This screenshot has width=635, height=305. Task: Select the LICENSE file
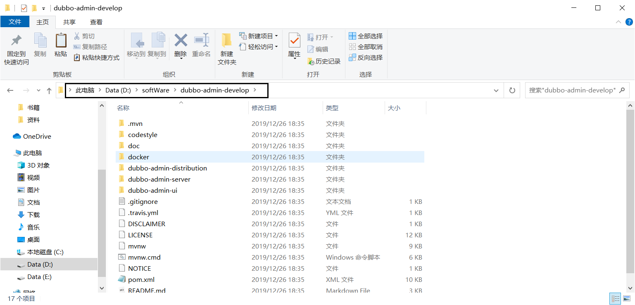tap(140, 235)
